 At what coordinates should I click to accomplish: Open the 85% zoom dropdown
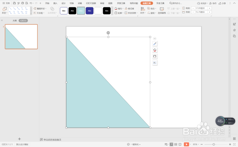click(196, 144)
